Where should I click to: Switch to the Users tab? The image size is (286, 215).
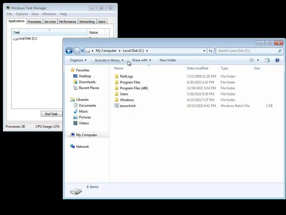click(x=101, y=22)
